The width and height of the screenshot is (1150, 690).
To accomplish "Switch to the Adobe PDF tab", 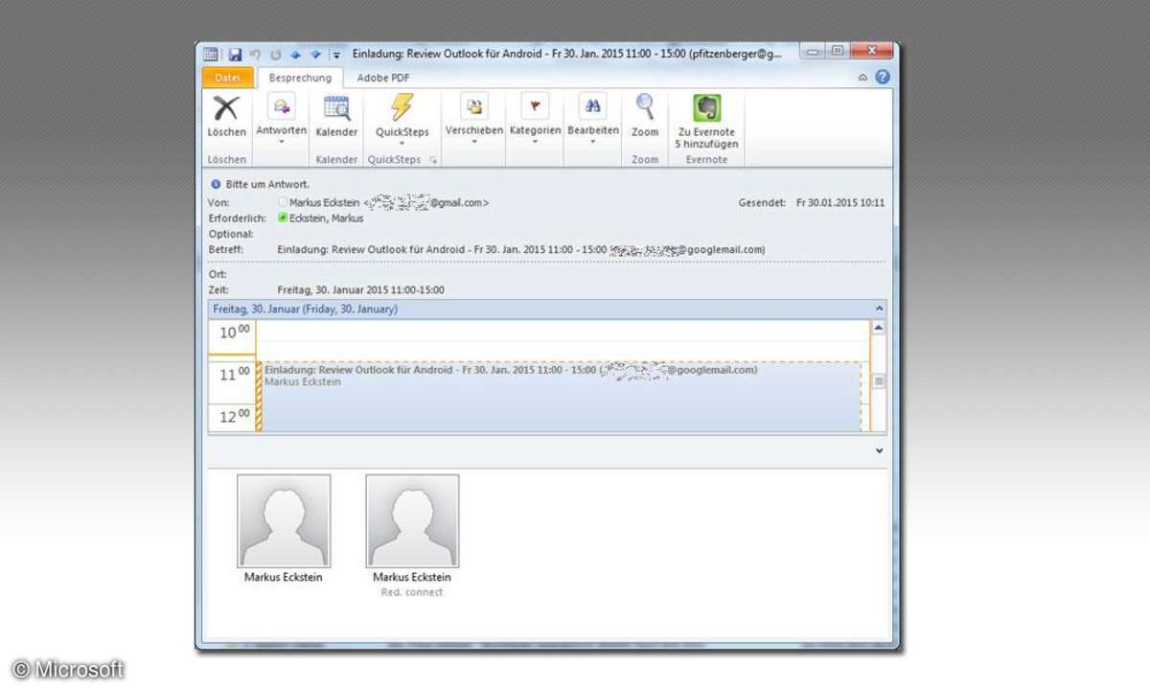I will click(383, 78).
